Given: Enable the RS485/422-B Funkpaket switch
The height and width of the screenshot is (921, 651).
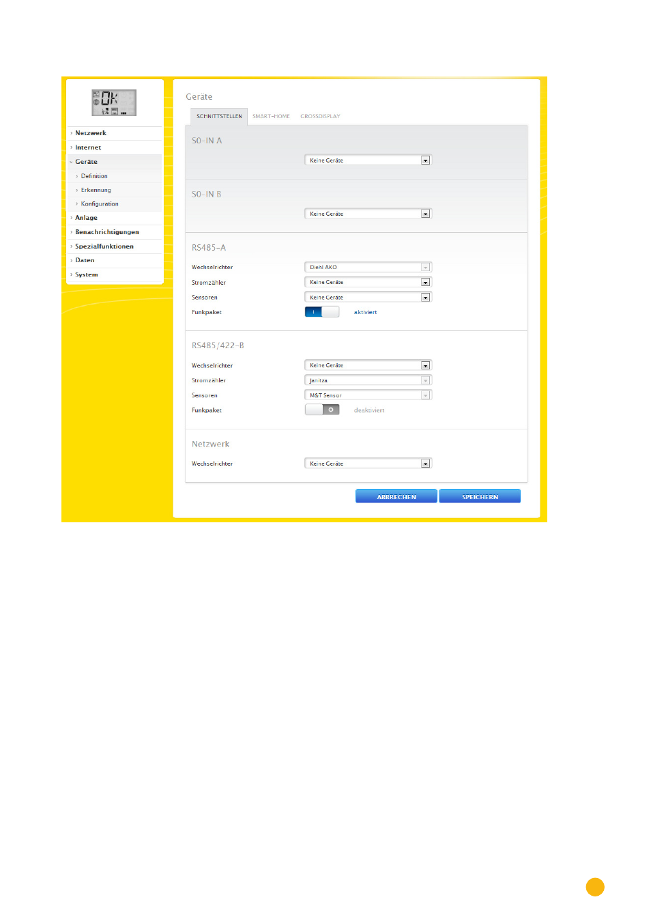Looking at the screenshot, I should point(322,410).
